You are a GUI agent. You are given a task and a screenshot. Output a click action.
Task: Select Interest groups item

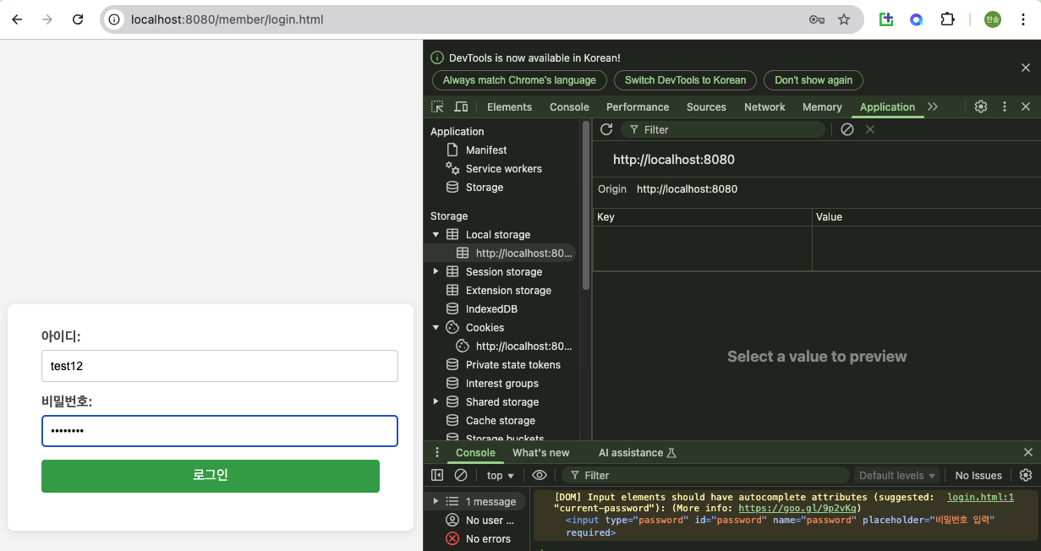point(501,383)
